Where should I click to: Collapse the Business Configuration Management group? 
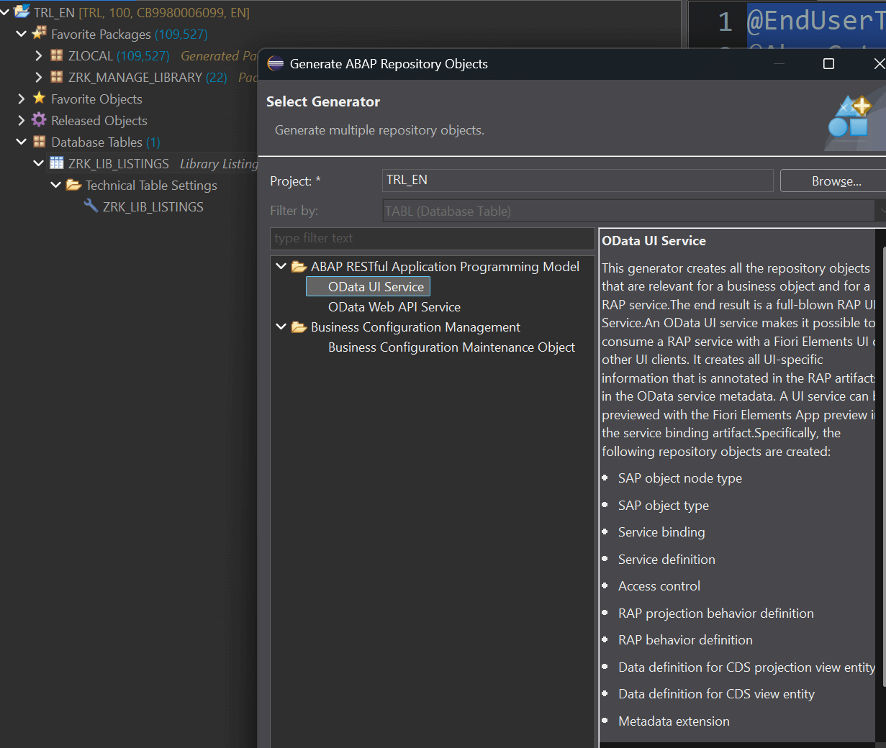click(281, 327)
